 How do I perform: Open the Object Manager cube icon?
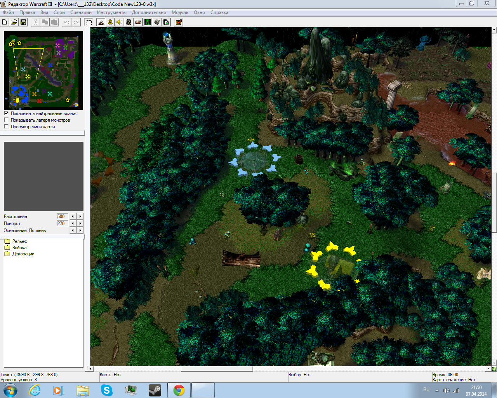[x=157, y=22]
